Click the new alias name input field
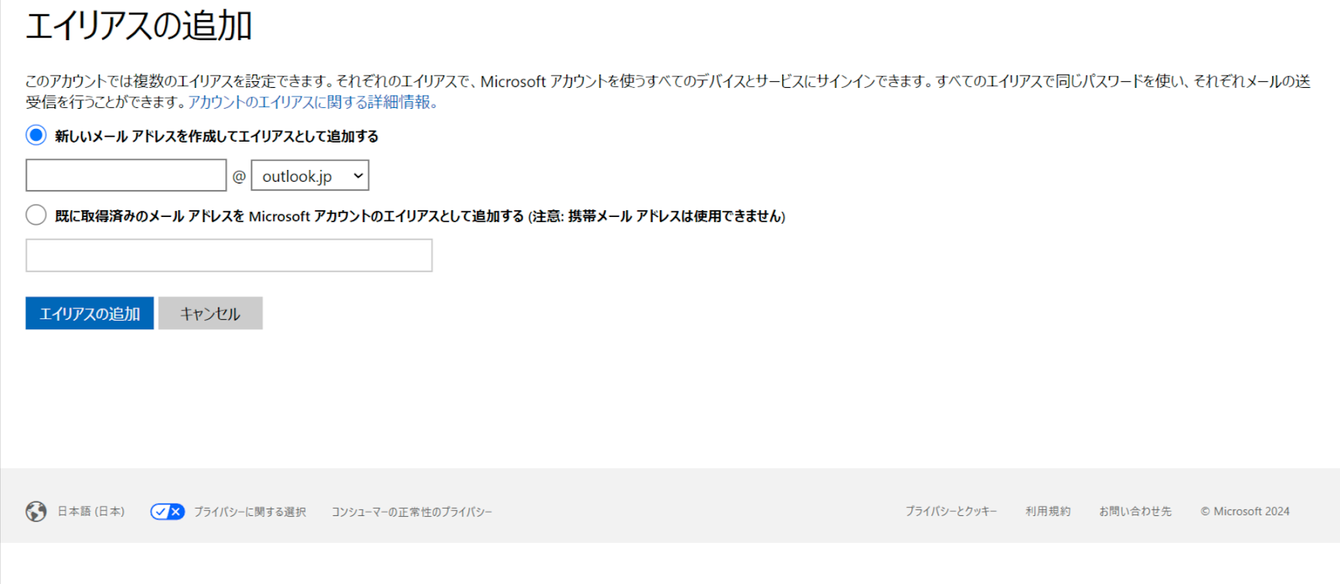This screenshot has width=1340, height=584. tap(126, 176)
